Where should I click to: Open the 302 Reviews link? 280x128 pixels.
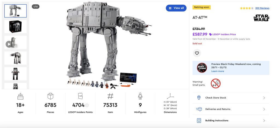point(262,8)
